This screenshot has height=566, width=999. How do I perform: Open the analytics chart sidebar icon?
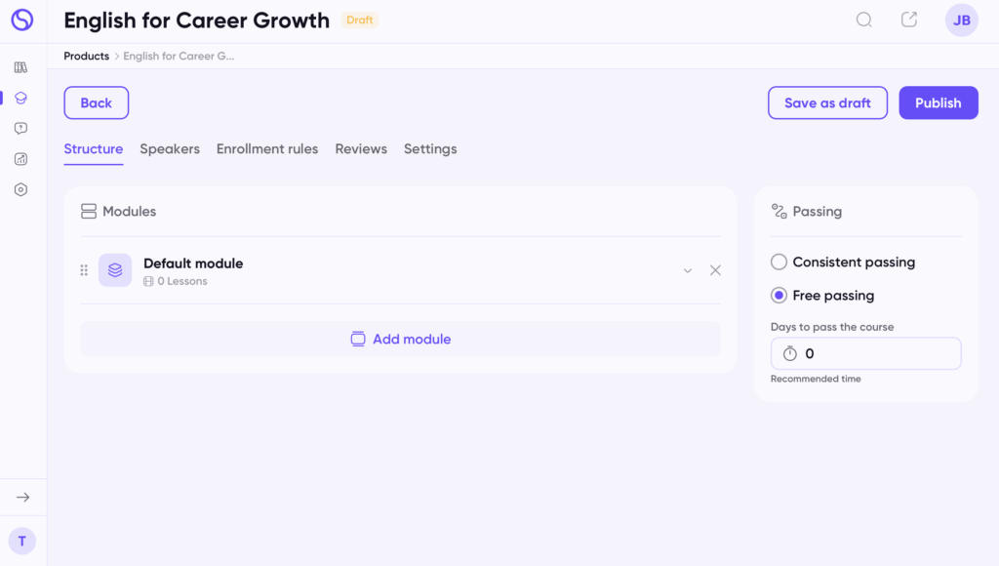(21, 159)
